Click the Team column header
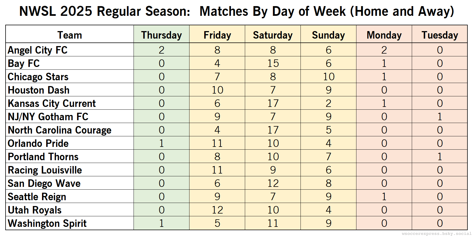The image size is (473, 236). coord(70,35)
